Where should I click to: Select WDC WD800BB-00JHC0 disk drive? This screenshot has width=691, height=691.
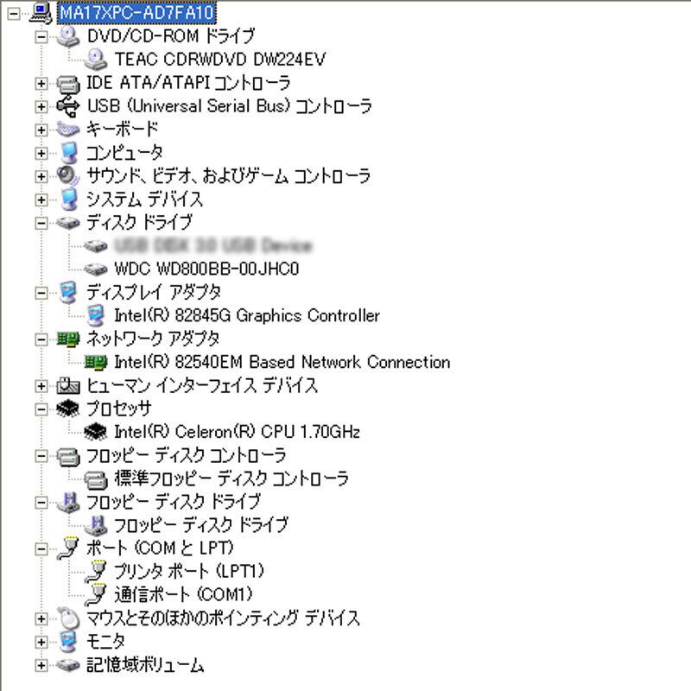pos(206,269)
